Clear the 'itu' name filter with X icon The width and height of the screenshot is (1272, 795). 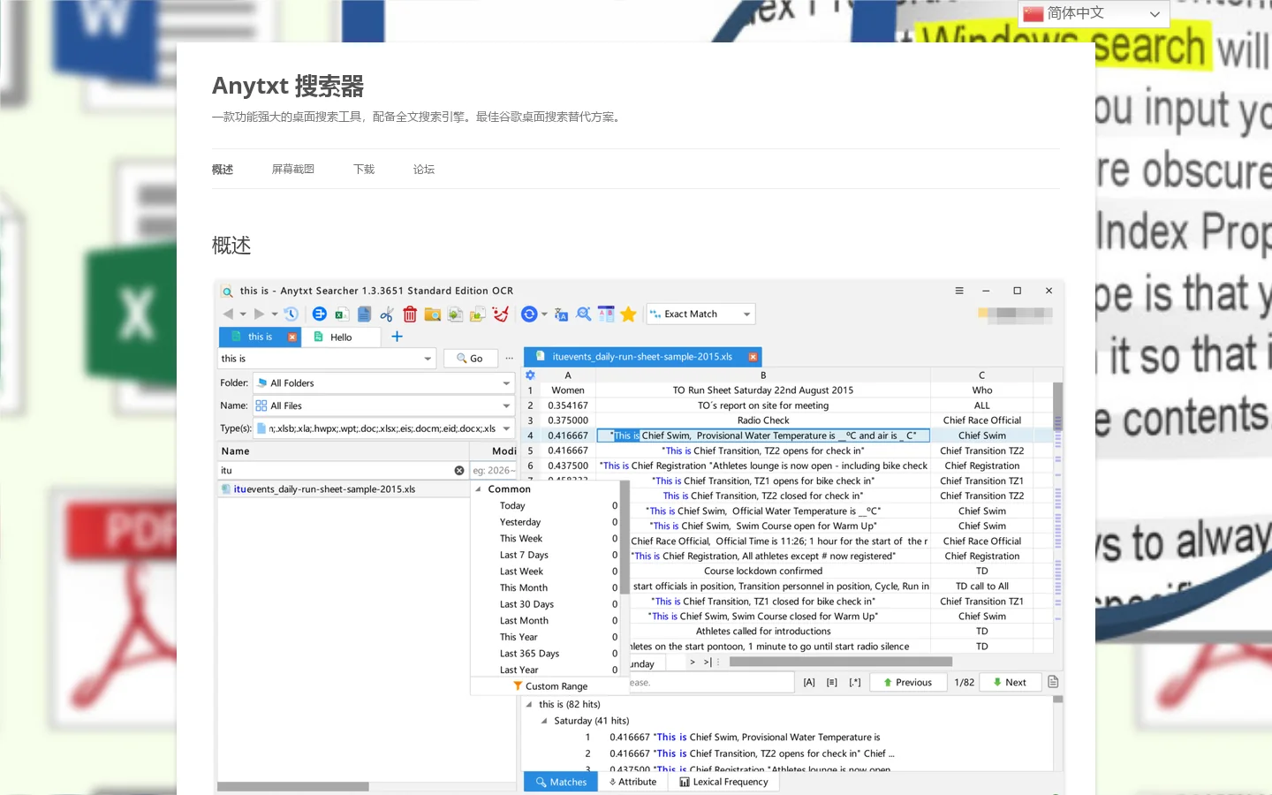(459, 471)
